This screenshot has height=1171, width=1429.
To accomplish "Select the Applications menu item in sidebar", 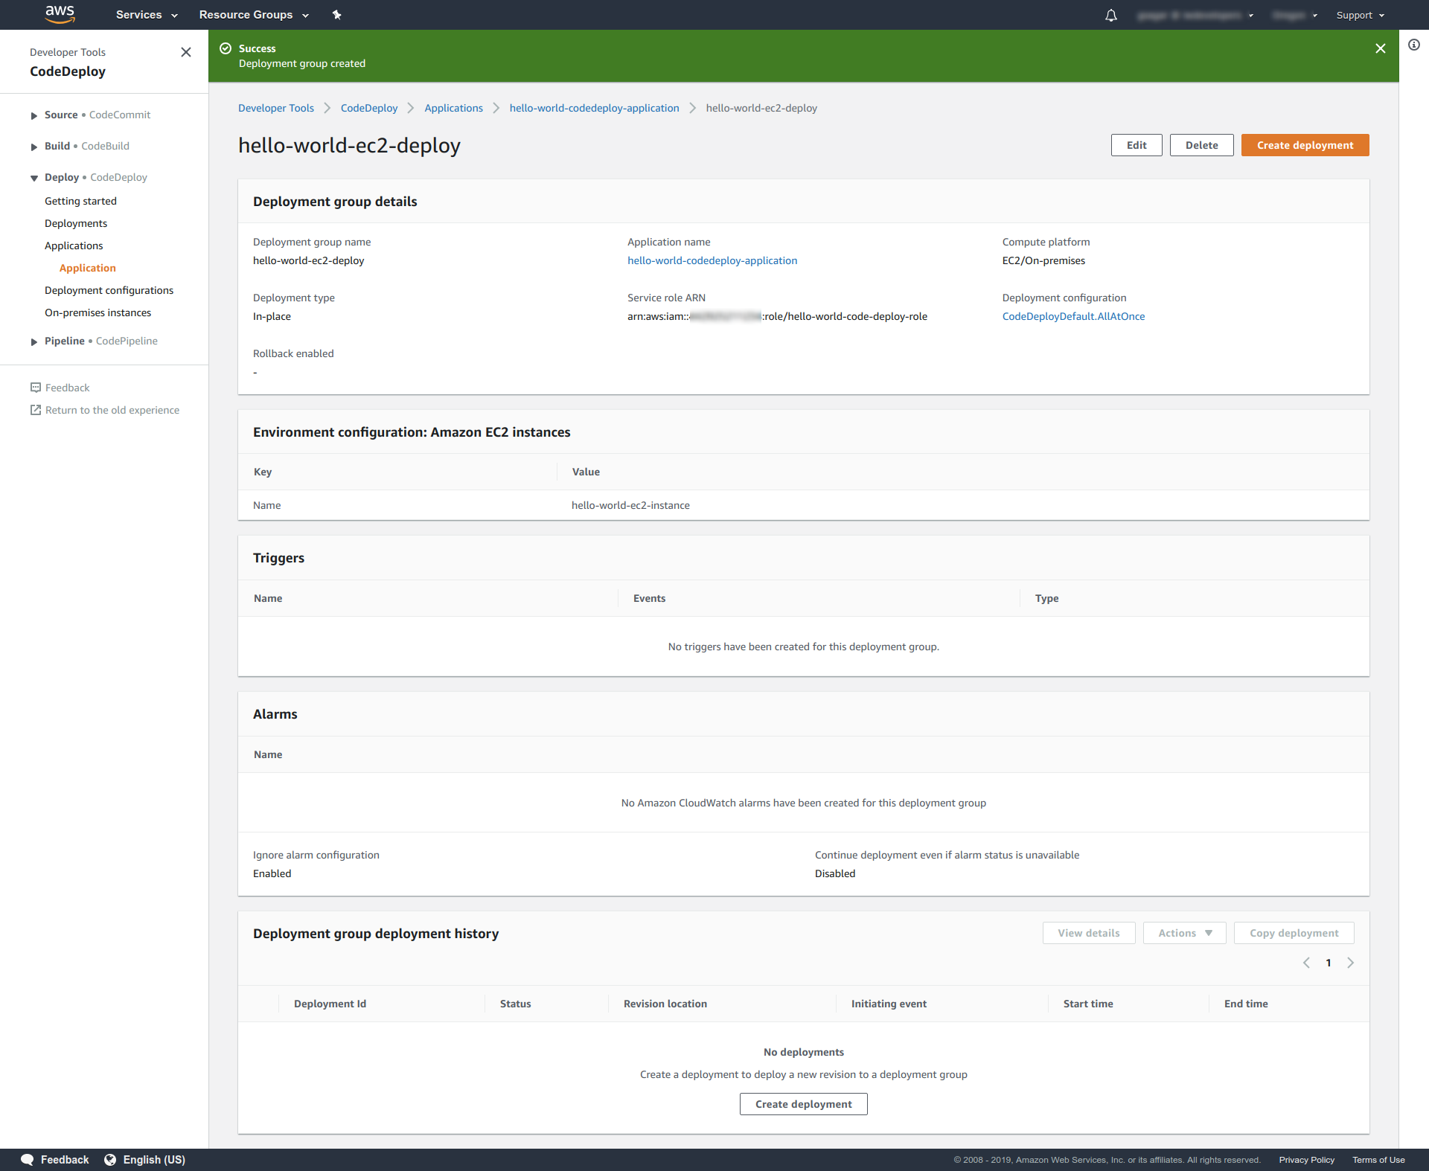I will 74,246.
